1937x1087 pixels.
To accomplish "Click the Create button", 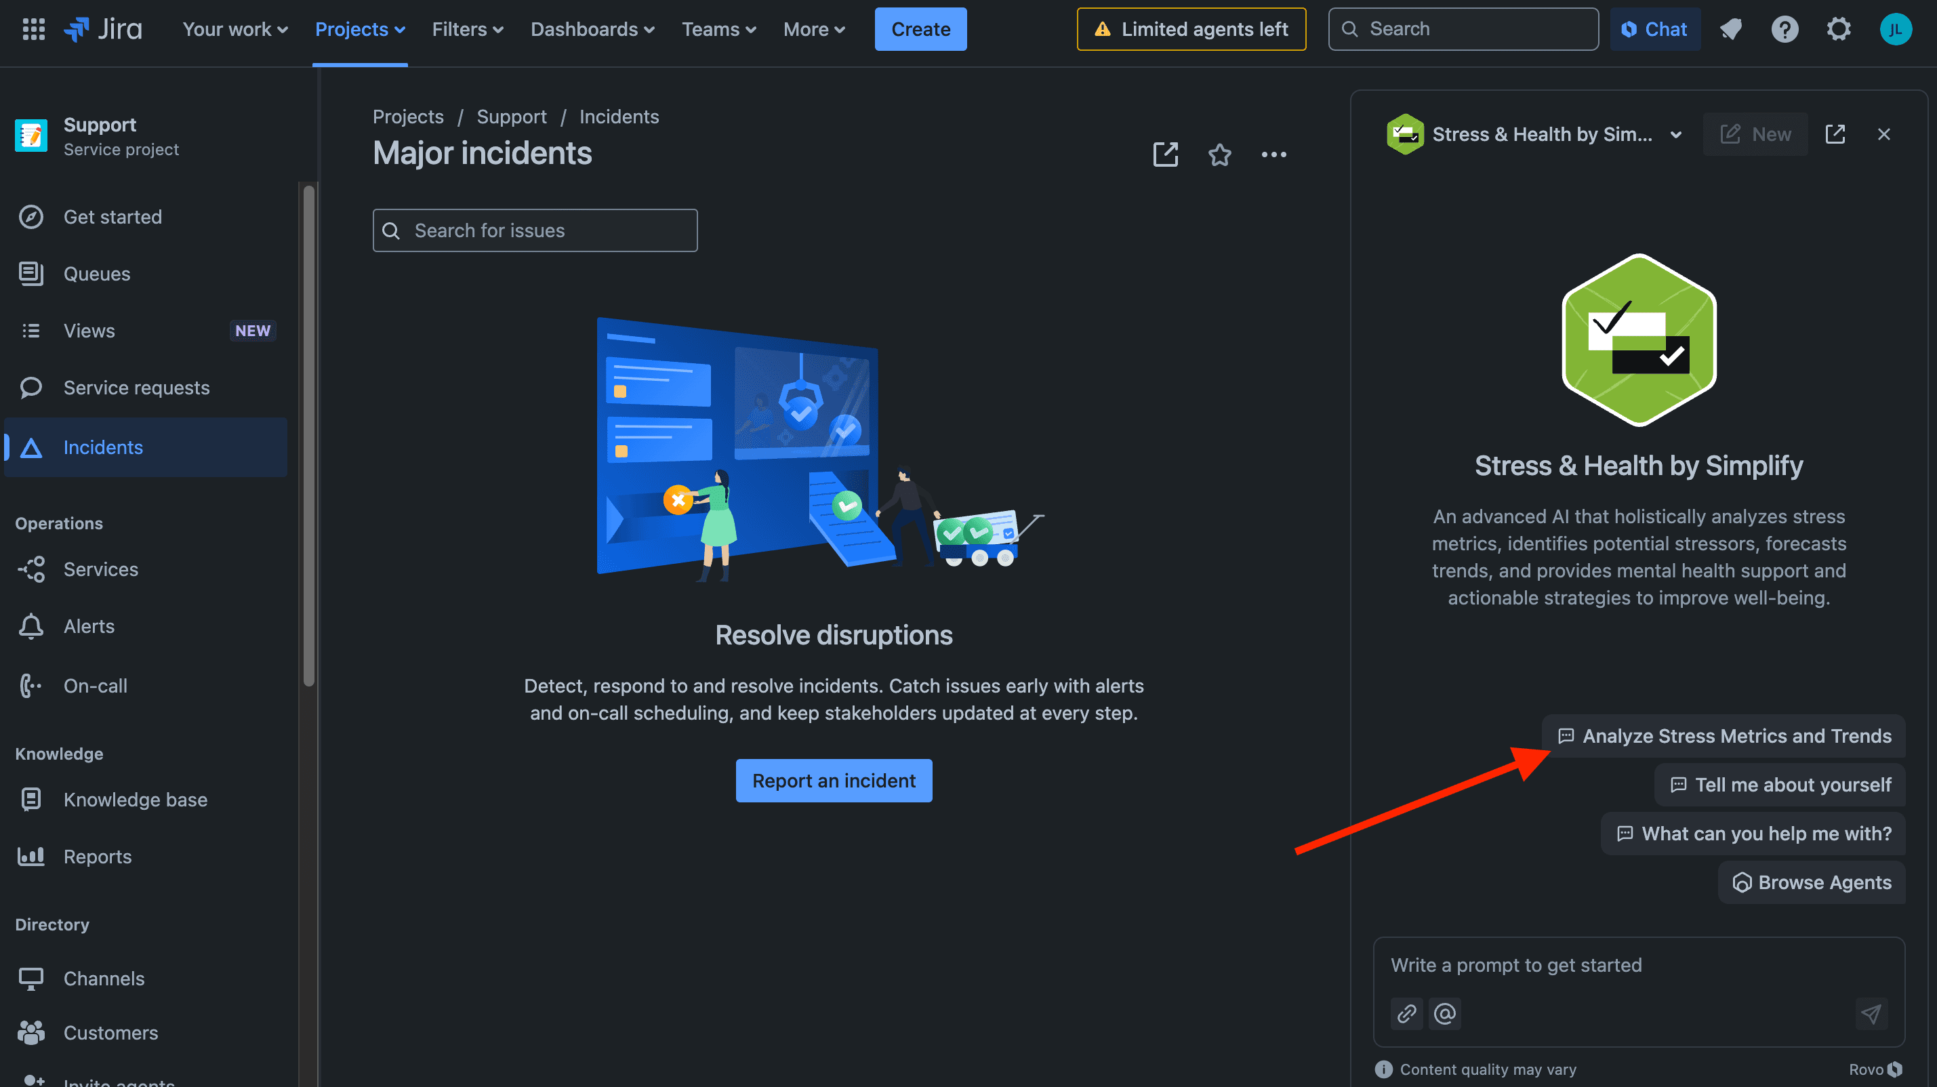I will 920,29.
